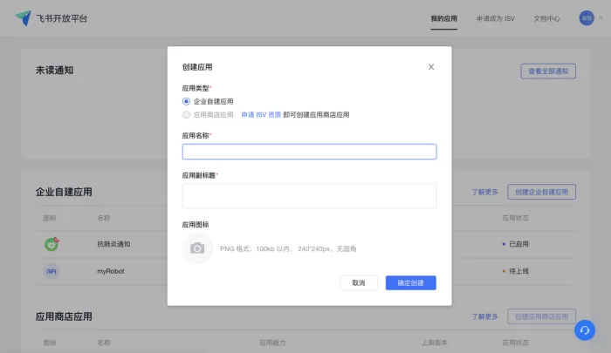Click the user avatar in the header
611x353 pixels.
pyautogui.click(x=587, y=18)
